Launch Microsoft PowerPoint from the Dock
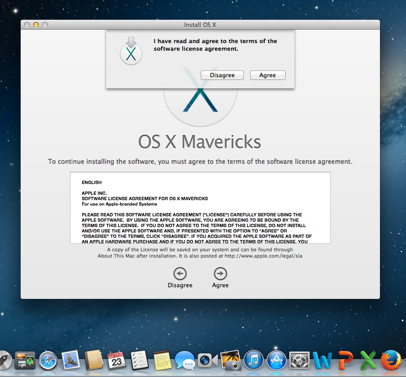Image resolution: width=406 pixels, height=377 pixels. point(345,360)
